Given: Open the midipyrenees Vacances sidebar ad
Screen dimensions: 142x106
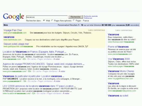Looking at the screenshot, I should click(113, 83).
